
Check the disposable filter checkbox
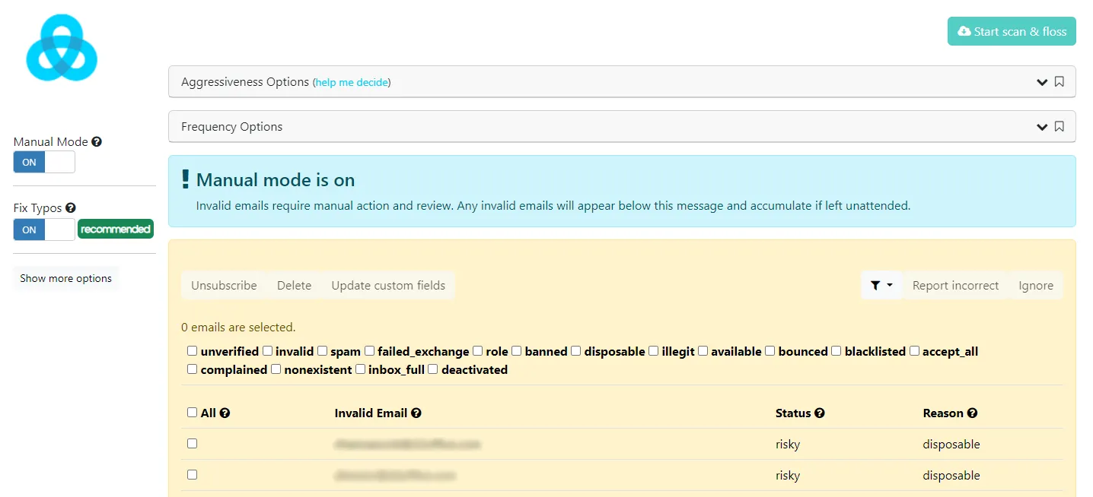(576, 351)
